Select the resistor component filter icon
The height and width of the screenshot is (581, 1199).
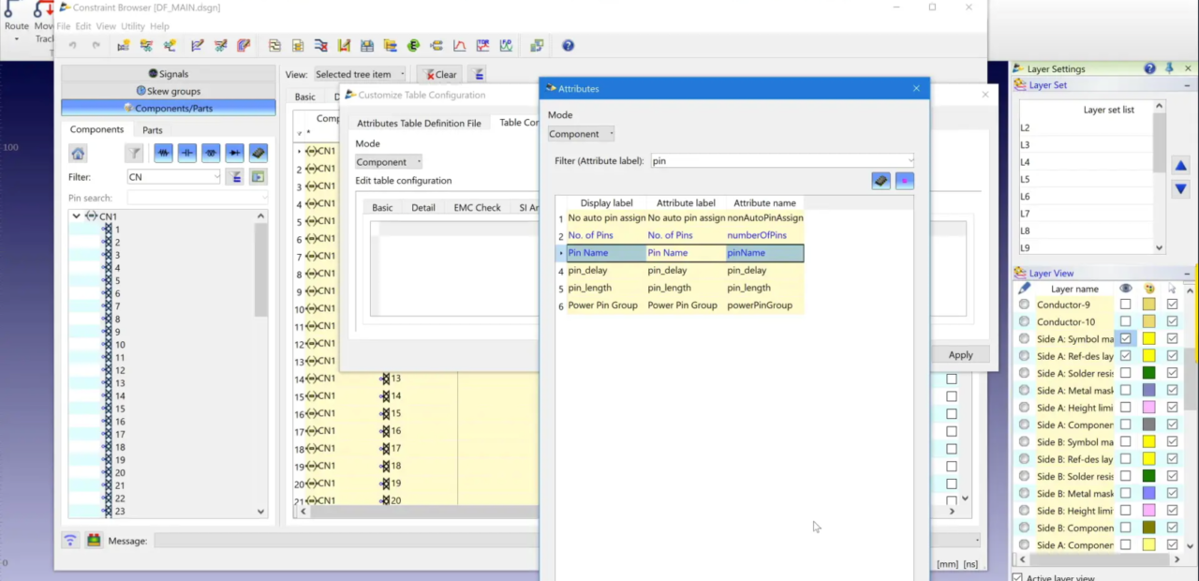coord(164,153)
